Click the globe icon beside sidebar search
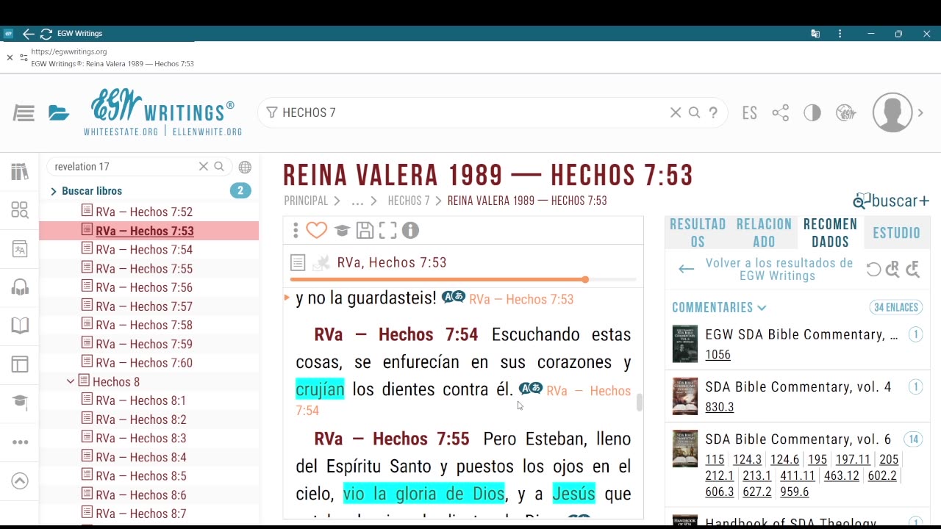This screenshot has width=941, height=529. point(245,167)
